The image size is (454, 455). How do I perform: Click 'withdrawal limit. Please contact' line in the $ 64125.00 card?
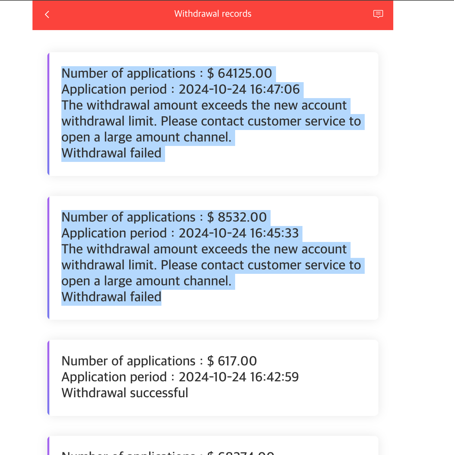[x=211, y=121]
